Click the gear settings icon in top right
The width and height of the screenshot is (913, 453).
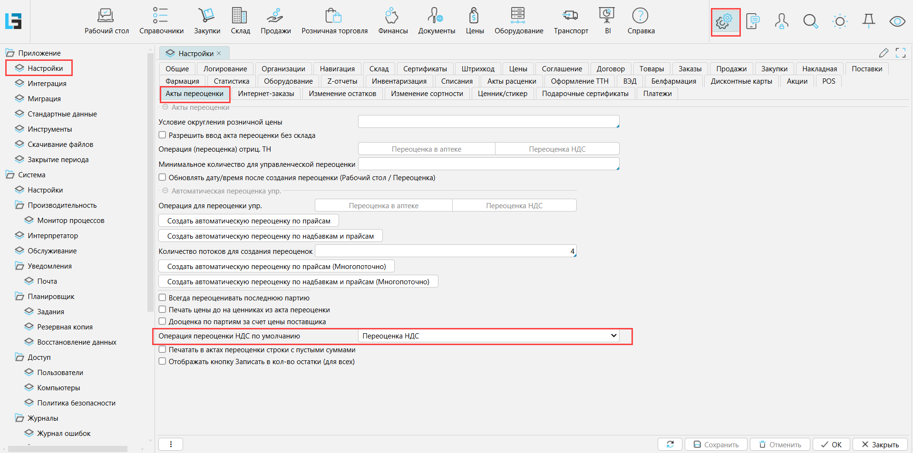click(x=725, y=21)
